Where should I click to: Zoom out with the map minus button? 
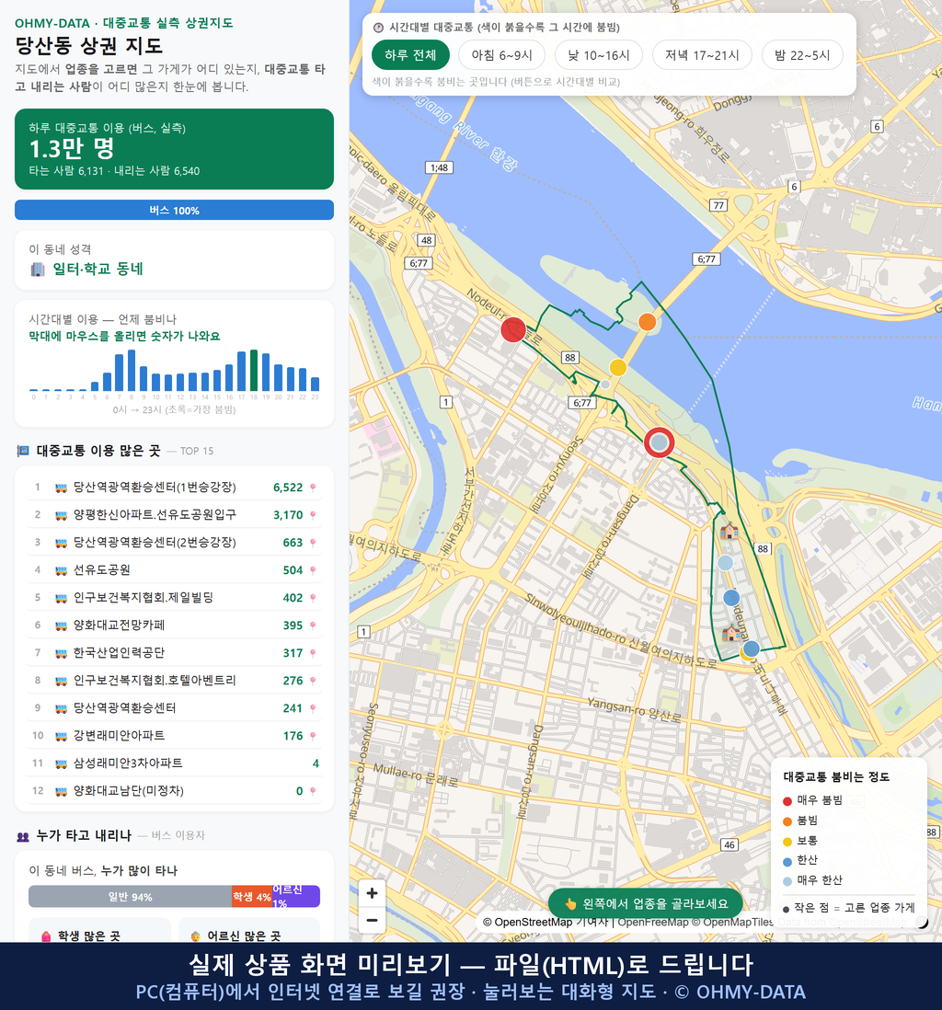372,920
